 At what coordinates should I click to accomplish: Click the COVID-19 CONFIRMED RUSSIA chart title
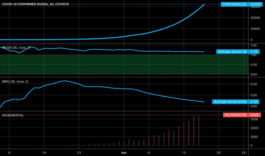click(x=35, y=4)
